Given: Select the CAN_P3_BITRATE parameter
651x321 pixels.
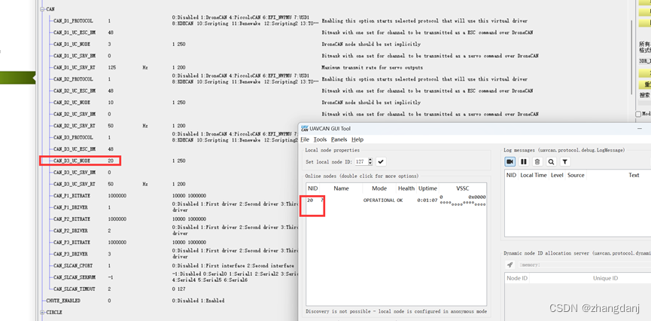Looking at the screenshot, I should pos(71,242).
